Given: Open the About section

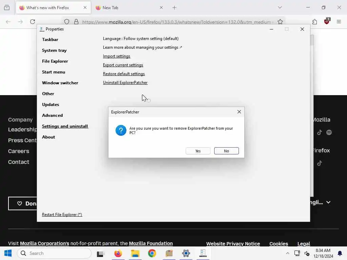Looking at the screenshot, I should pyautogui.click(x=48, y=137).
